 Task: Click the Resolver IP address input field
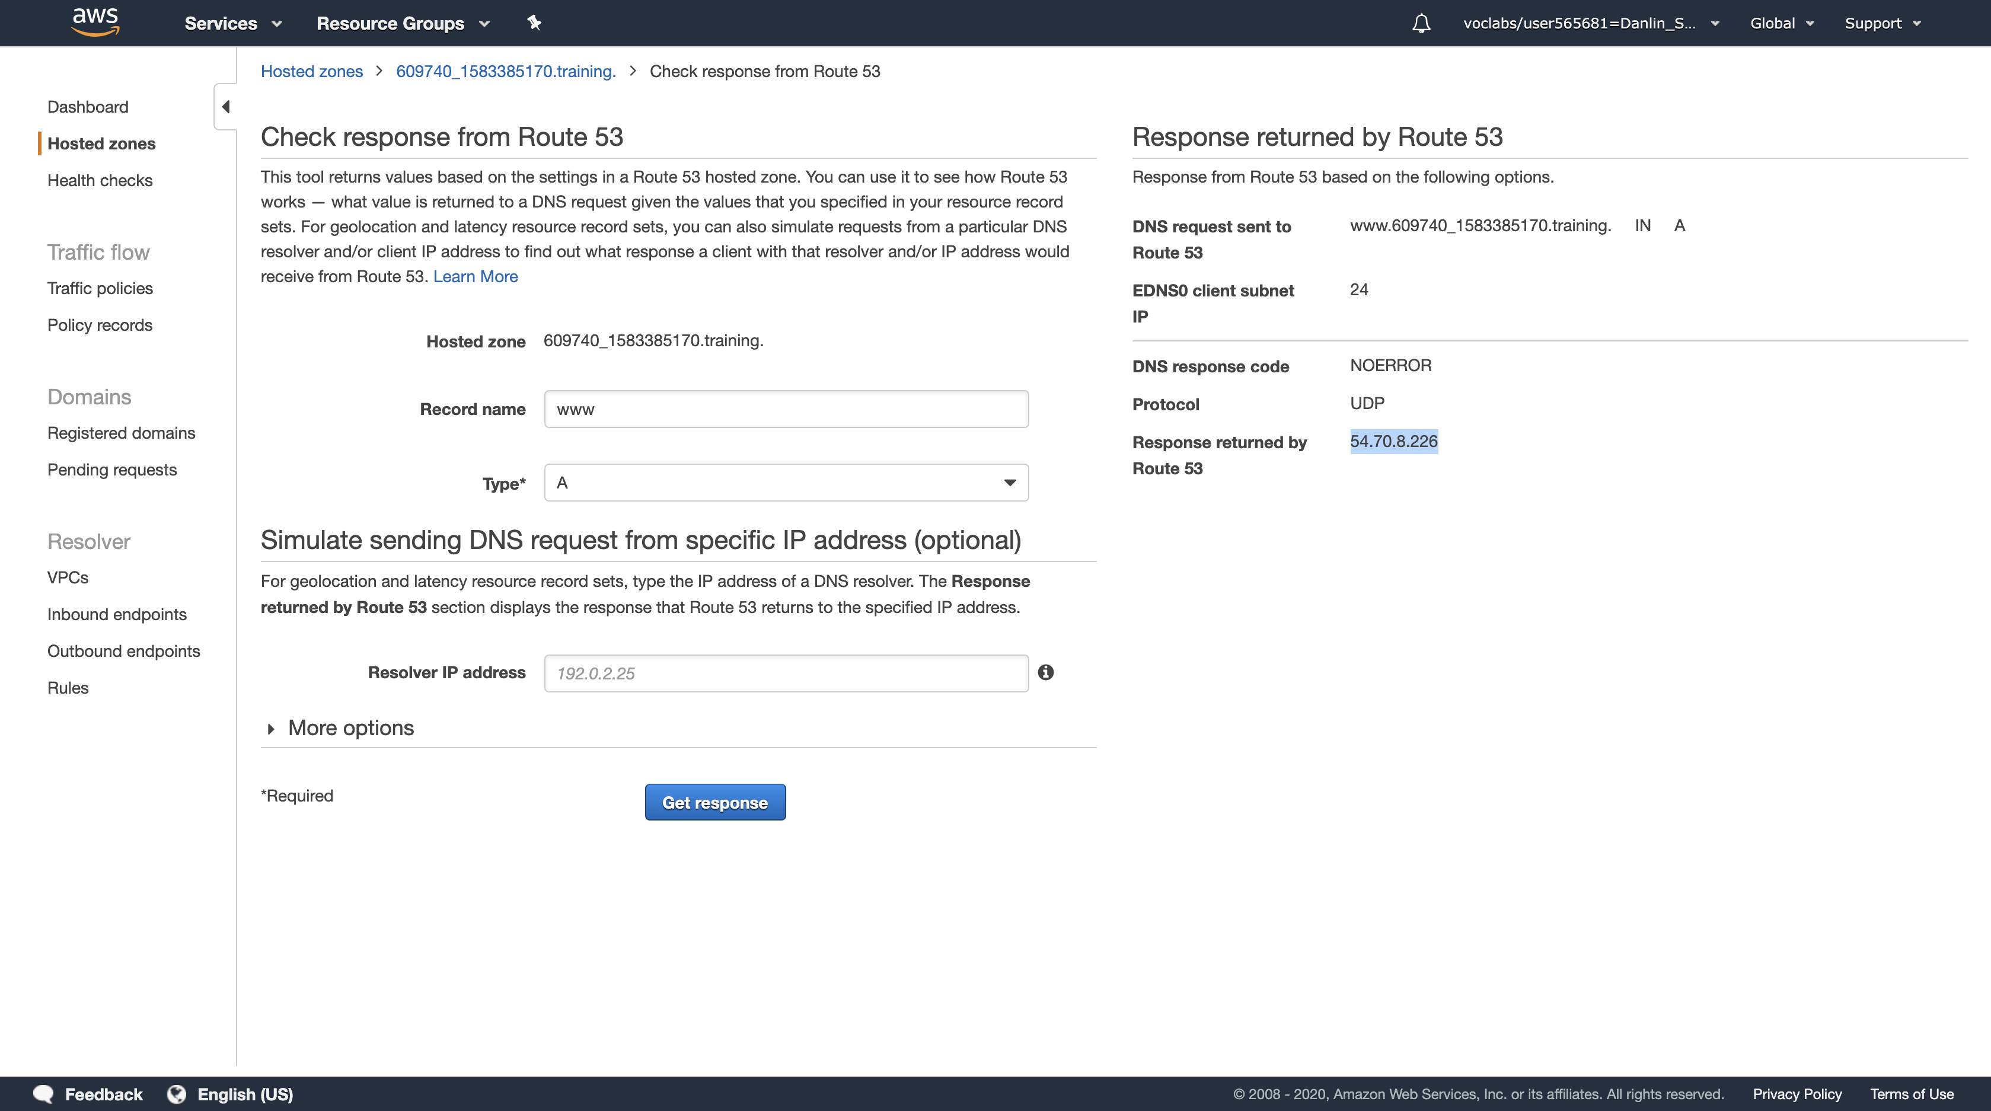tap(786, 673)
